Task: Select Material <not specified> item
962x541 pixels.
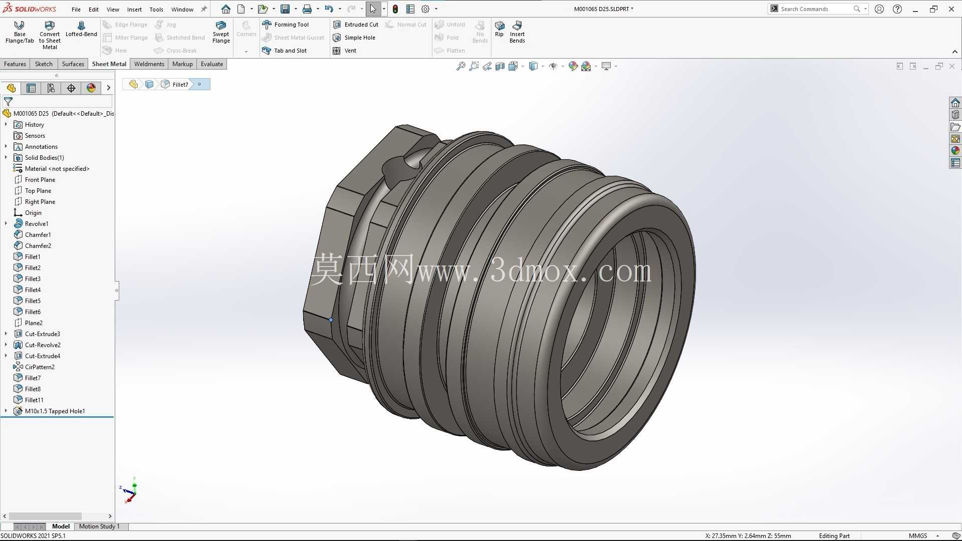Action: pos(57,168)
